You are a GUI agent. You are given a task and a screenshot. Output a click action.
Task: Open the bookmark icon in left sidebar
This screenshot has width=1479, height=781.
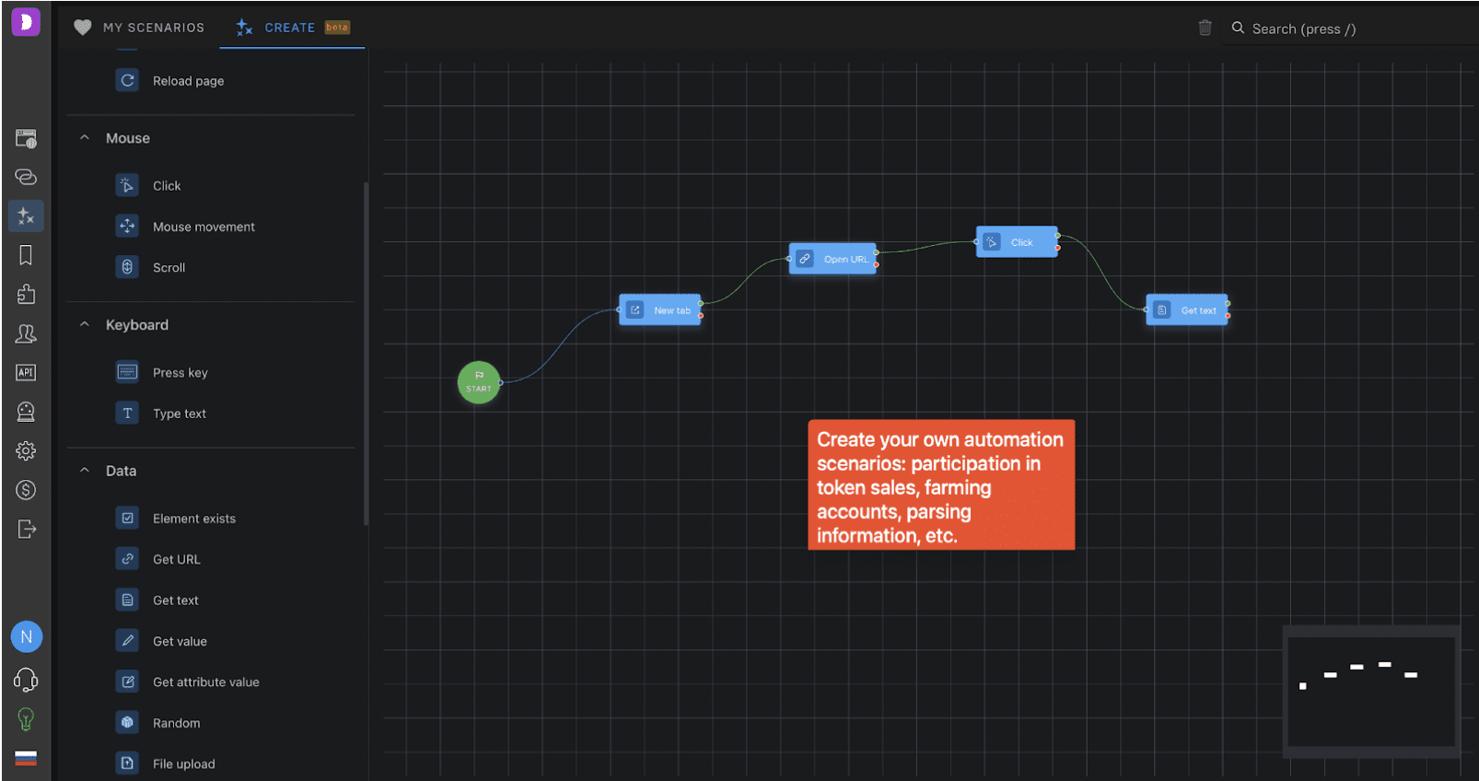coord(26,255)
